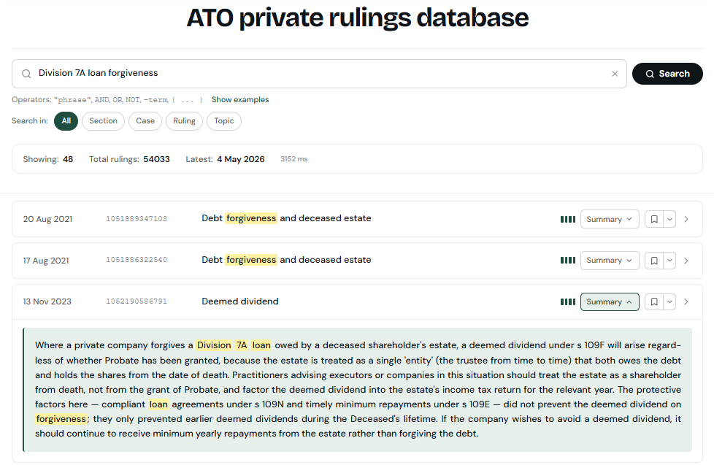Open bookmark options dropdown for 17 Aug 2021 ruling

coord(669,261)
